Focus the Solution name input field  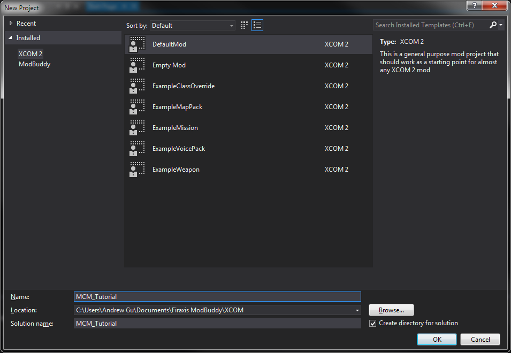[x=217, y=324]
